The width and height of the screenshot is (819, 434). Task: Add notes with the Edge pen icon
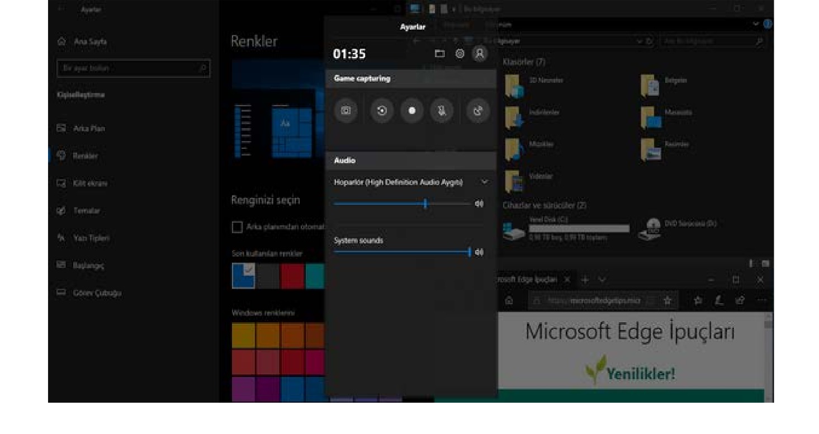click(x=719, y=300)
